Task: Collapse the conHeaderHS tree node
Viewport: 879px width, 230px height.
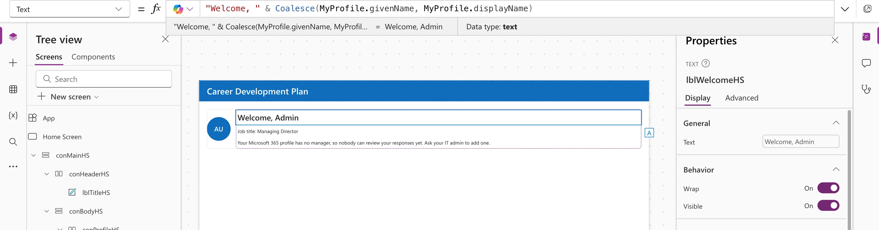Action: 47,174
